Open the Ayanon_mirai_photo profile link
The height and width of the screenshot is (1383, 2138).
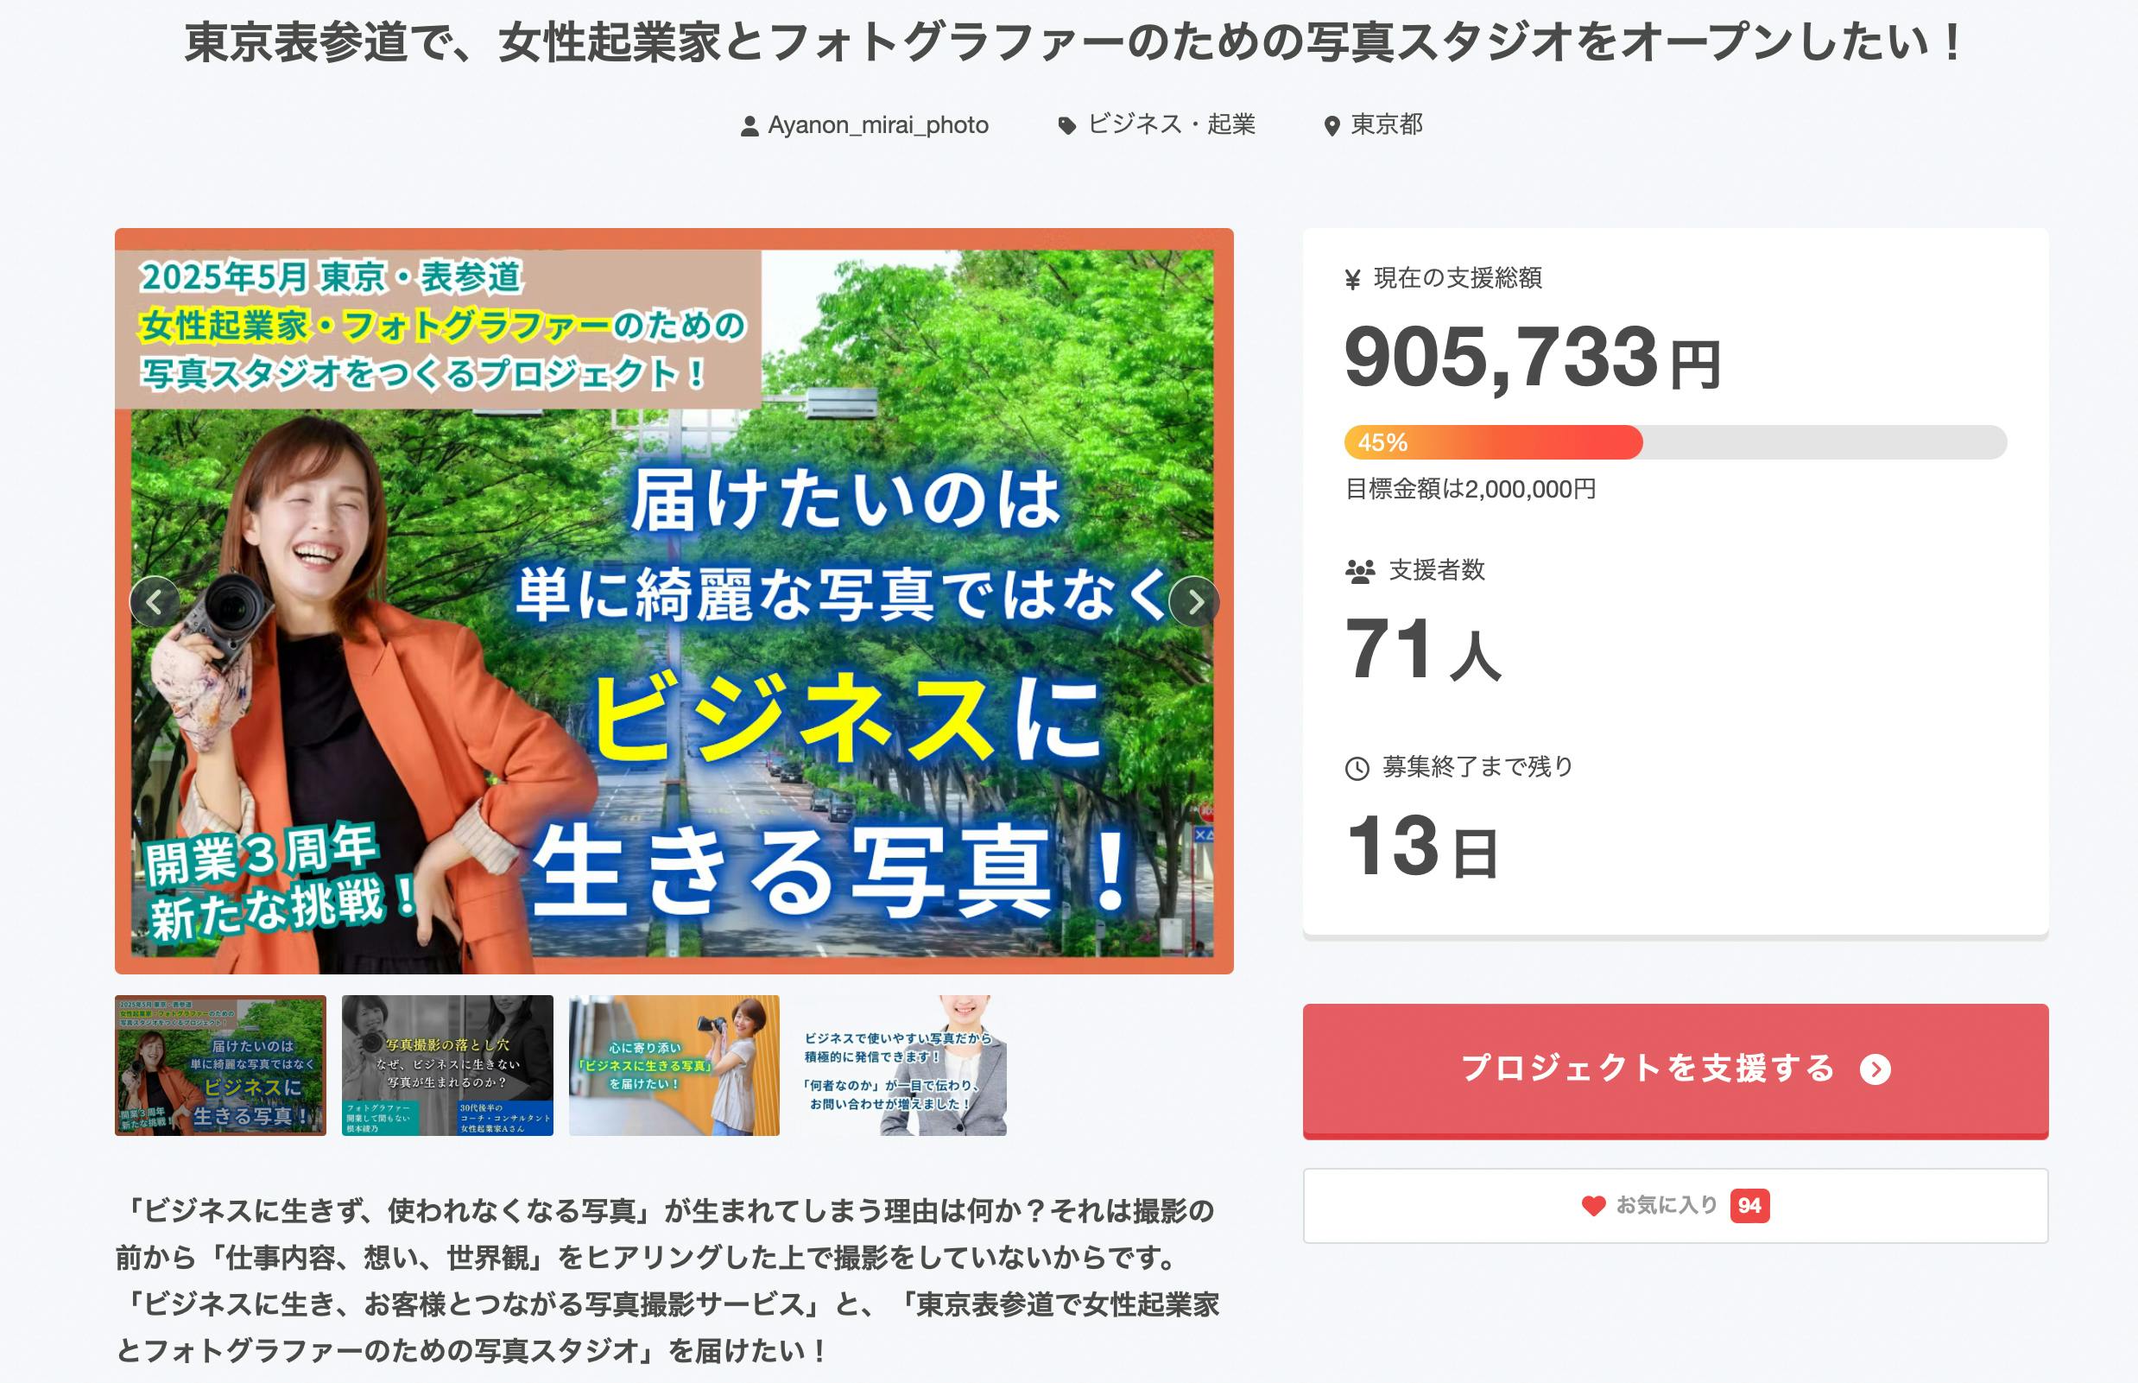[x=878, y=125]
